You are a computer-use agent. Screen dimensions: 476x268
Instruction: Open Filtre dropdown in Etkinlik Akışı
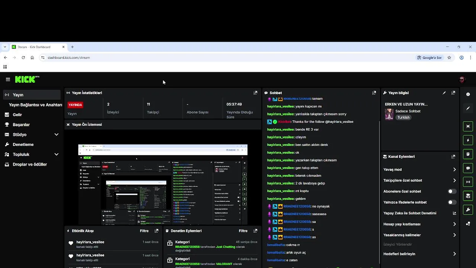(x=144, y=231)
